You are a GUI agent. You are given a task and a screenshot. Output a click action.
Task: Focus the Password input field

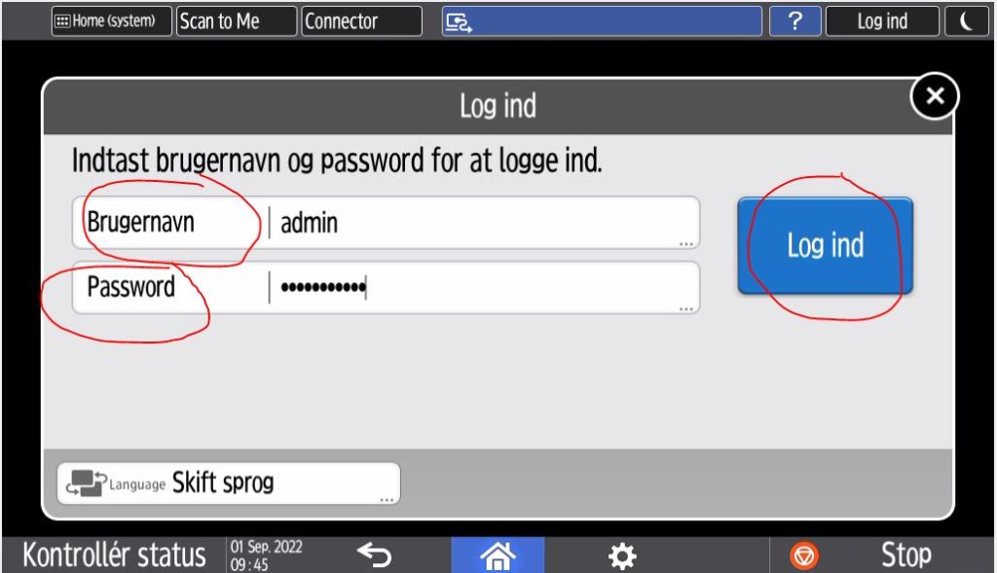click(386, 287)
